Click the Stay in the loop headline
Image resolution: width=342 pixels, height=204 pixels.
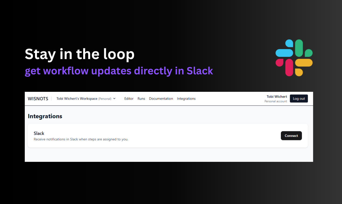pos(80,54)
